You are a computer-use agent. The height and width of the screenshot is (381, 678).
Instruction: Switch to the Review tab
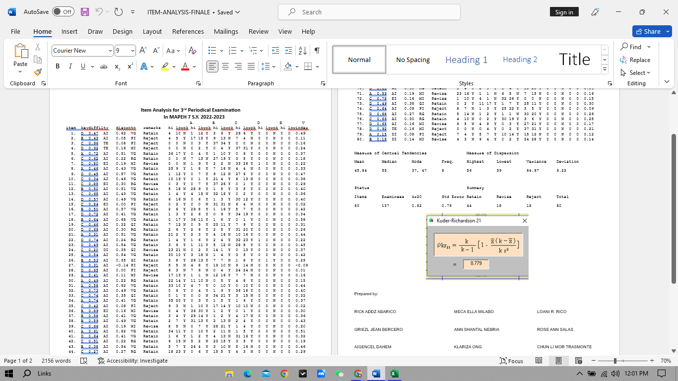coord(259,31)
